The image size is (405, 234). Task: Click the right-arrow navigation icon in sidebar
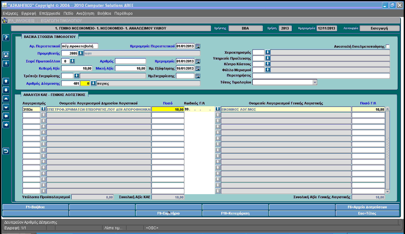6,125
